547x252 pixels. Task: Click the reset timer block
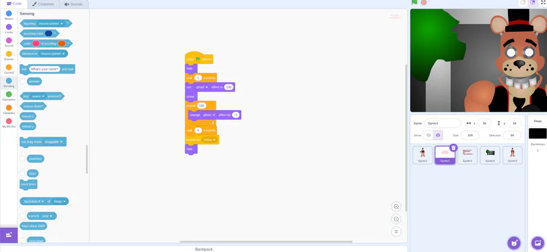point(28,185)
